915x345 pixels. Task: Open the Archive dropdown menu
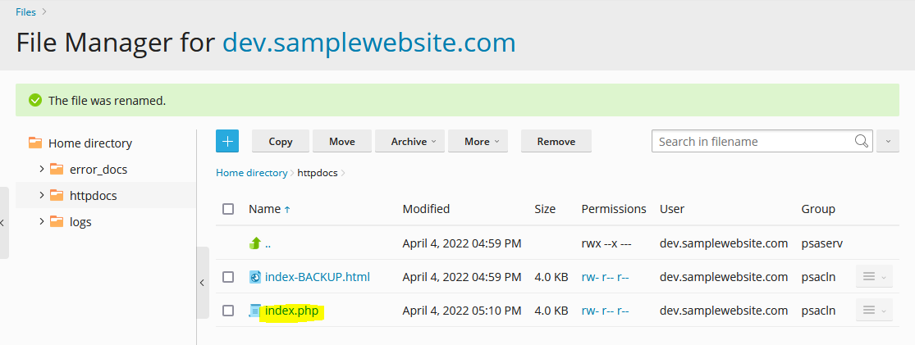(x=409, y=141)
